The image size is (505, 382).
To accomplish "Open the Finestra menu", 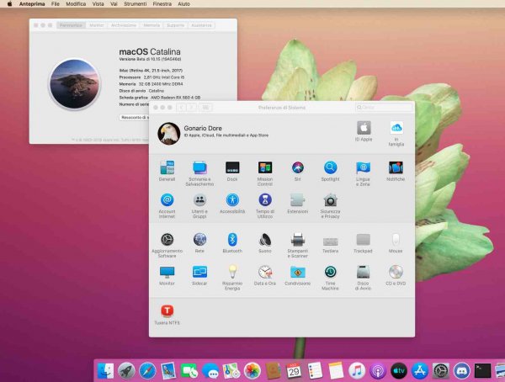I will [x=162, y=4].
